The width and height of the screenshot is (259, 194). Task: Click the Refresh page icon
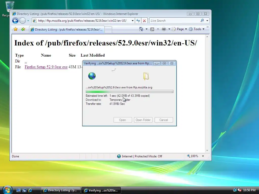pyautogui.click(x=138, y=21)
